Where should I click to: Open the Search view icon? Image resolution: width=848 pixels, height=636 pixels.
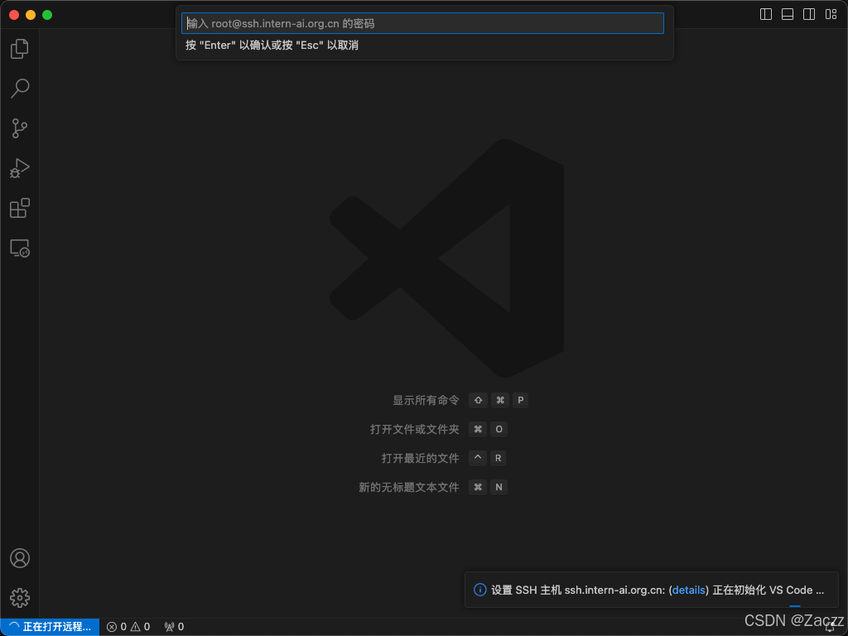point(20,88)
